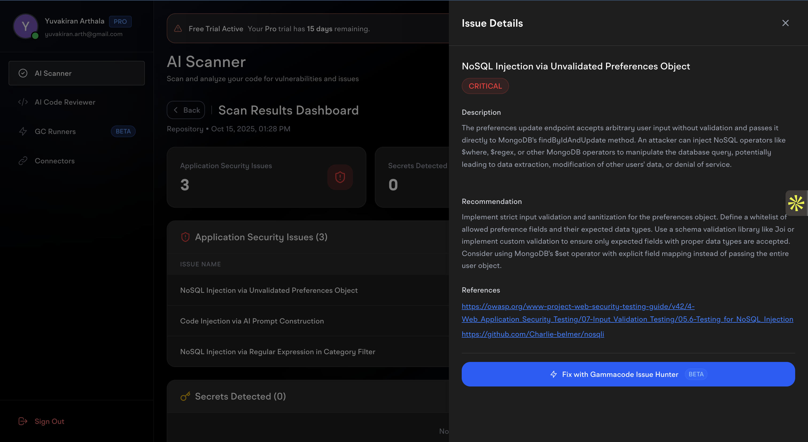Click the shield icon in Application Security Issues header
This screenshot has width=808, height=442.
tap(185, 237)
